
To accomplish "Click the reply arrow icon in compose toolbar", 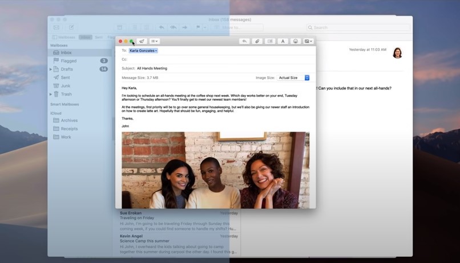I will (244, 41).
